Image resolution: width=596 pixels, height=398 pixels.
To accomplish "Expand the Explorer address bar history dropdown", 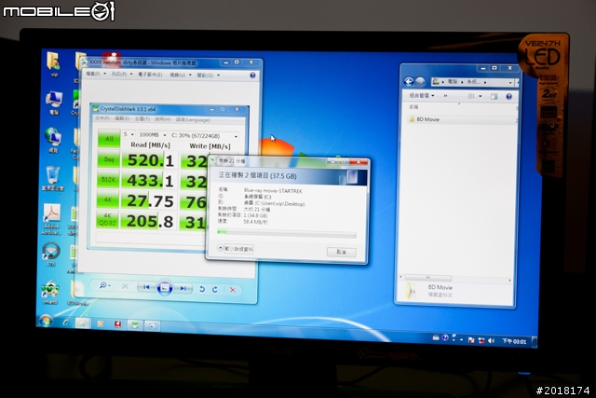I will pyautogui.click(x=510, y=82).
